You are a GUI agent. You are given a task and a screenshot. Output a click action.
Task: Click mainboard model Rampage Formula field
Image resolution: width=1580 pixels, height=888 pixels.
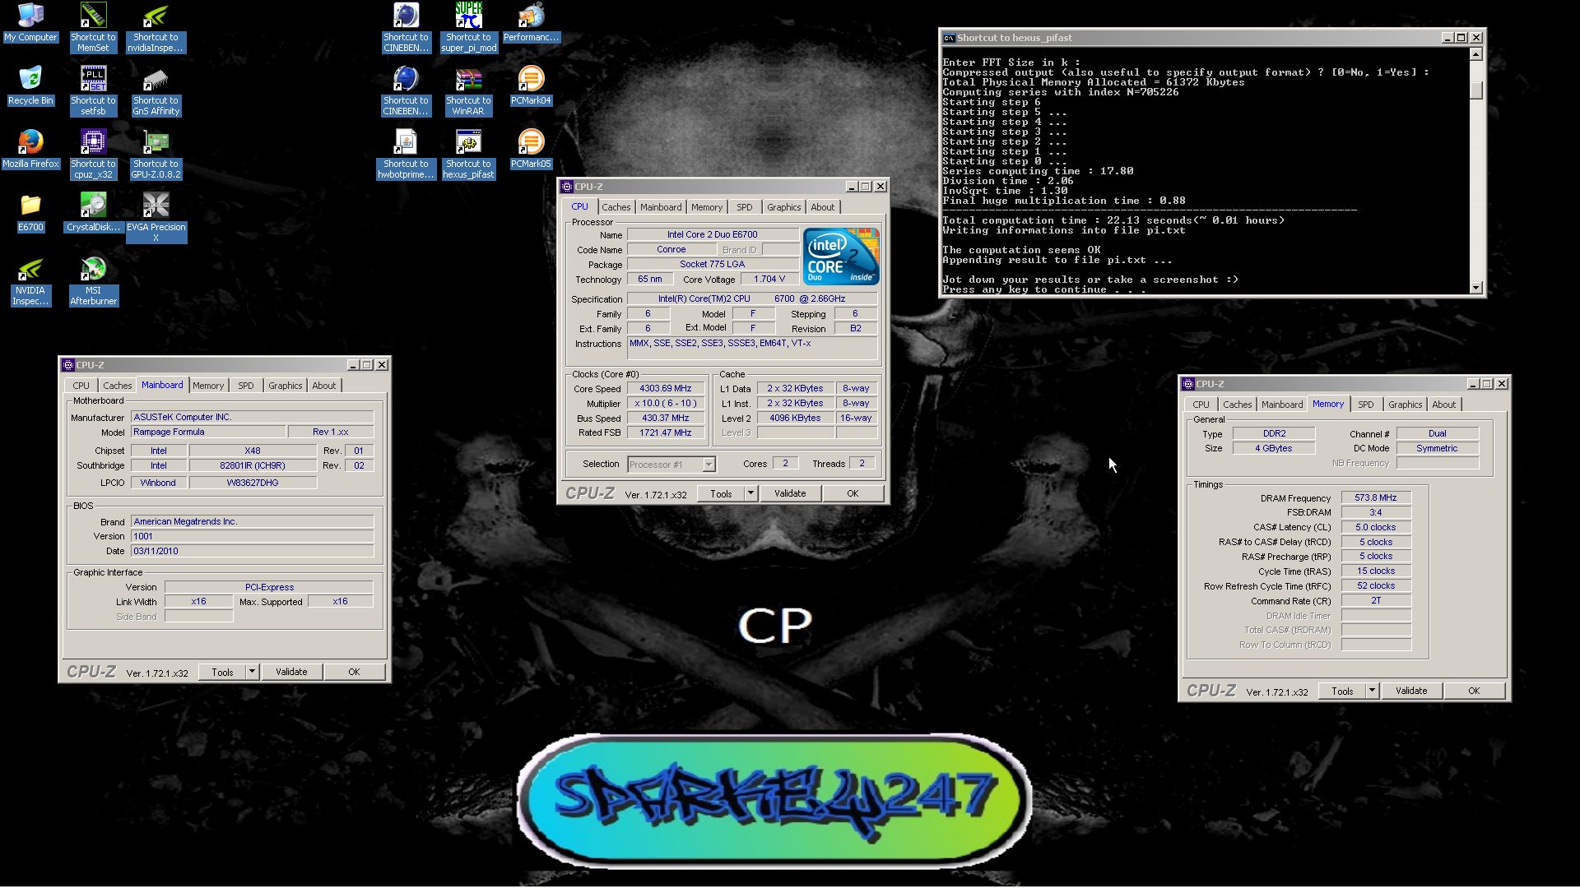click(208, 432)
